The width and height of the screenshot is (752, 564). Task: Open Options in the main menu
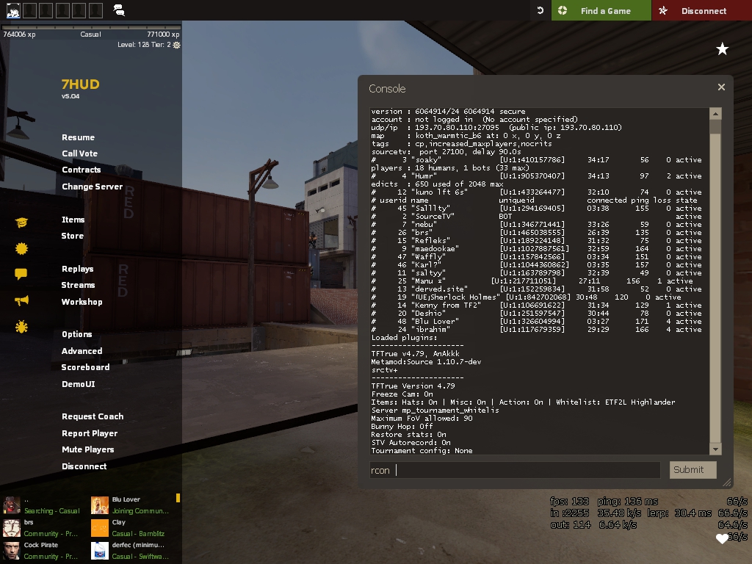(76, 334)
